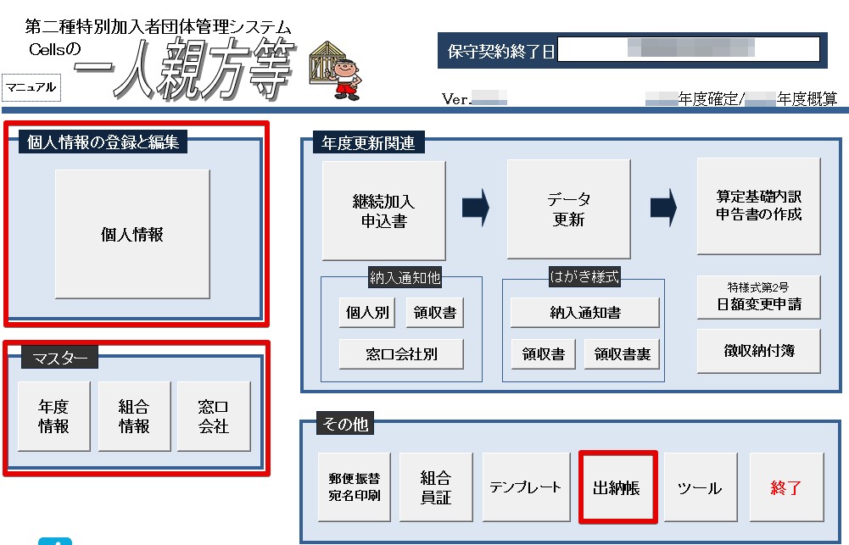The height and width of the screenshot is (545, 849).
Task: Select 個人別 under 納入通知他
Action: click(366, 312)
